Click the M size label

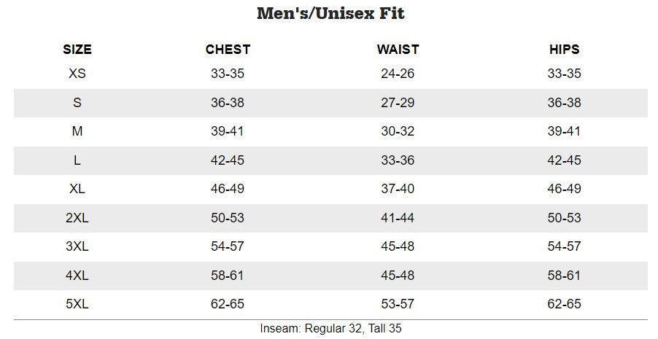77,131
